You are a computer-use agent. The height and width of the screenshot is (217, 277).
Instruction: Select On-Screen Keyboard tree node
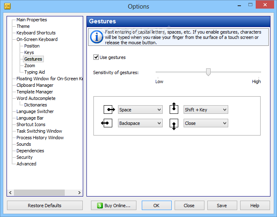pos(37,39)
